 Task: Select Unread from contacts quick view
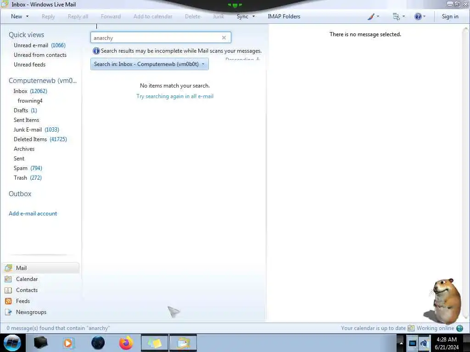coord(40,55)
